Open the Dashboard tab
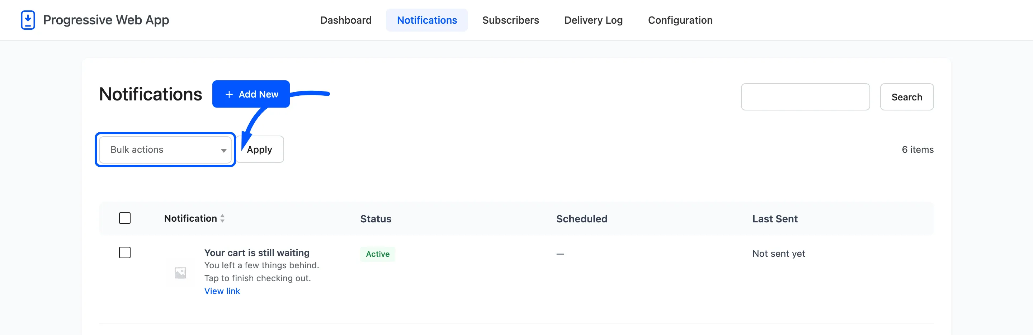This screenshot has width=1033, height=335. coord(346,20)
